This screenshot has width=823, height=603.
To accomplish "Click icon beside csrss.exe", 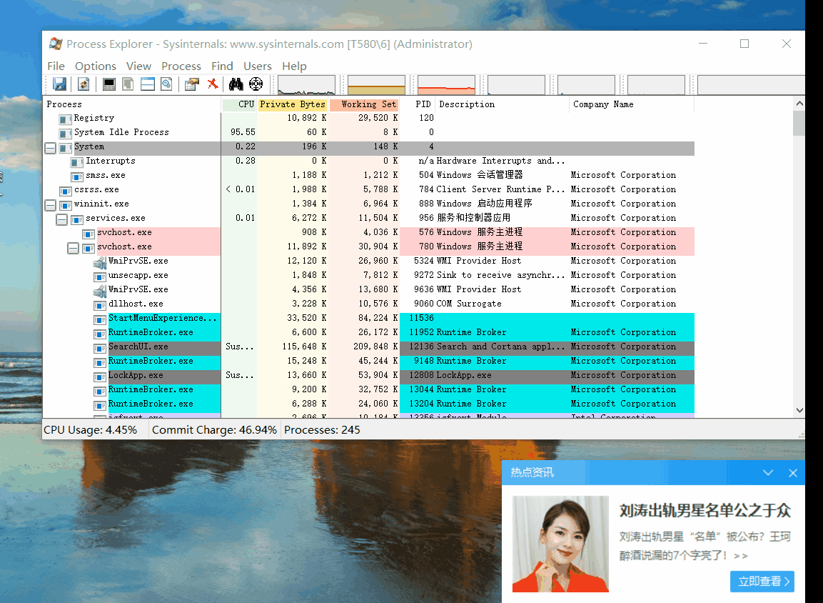I will pos(66,190).
